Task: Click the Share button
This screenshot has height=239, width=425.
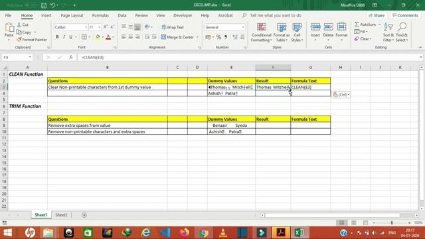Action: [x=377, y=15]
